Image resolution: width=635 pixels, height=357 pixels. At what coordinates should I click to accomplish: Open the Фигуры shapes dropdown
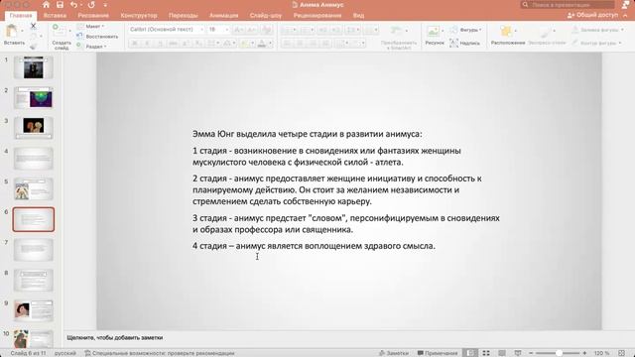tap(465, 30)
